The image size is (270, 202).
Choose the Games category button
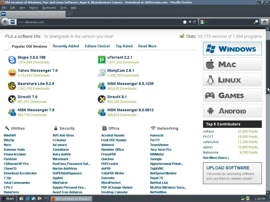click(x=232, y=95)
